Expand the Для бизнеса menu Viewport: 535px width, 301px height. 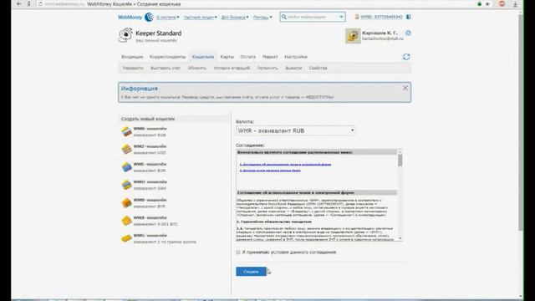[235, 17]
